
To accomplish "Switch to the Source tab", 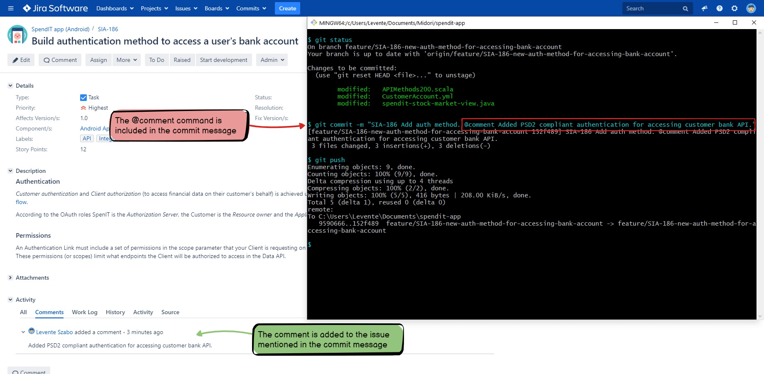I will click(170, 312).
